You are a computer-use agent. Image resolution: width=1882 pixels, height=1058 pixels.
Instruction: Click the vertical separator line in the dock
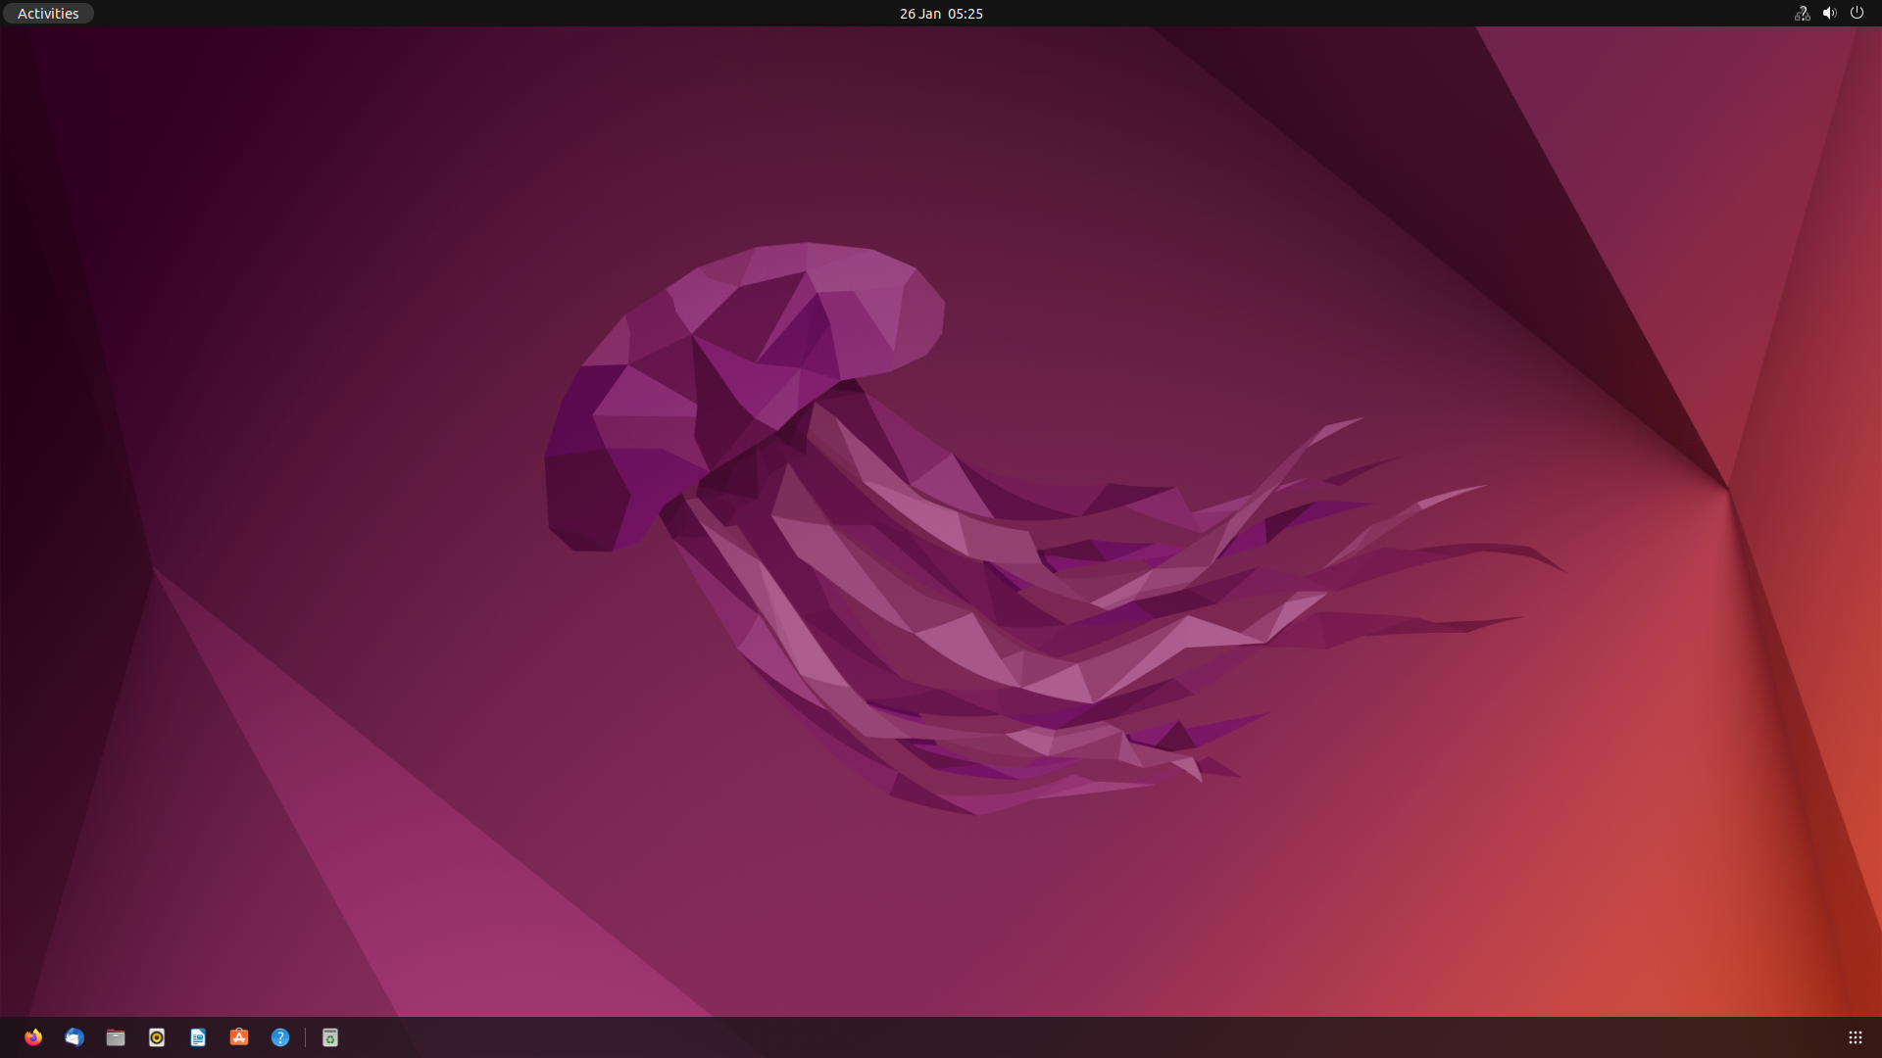[305, 1037]
